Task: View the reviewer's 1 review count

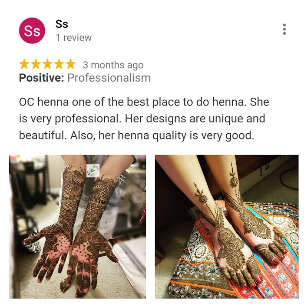Action: tap(74, 38)
